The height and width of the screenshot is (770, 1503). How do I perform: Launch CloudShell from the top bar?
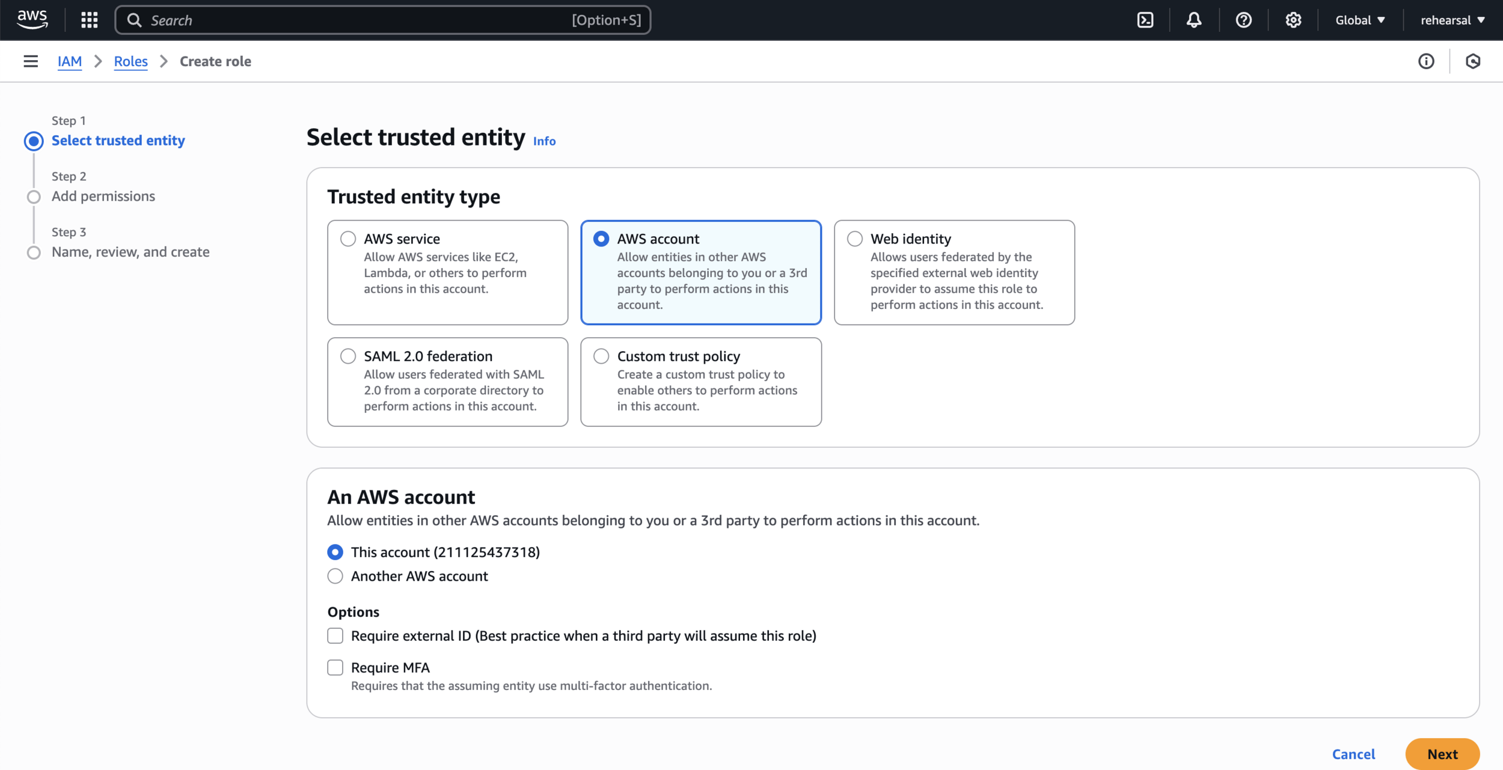(1145, 20)
